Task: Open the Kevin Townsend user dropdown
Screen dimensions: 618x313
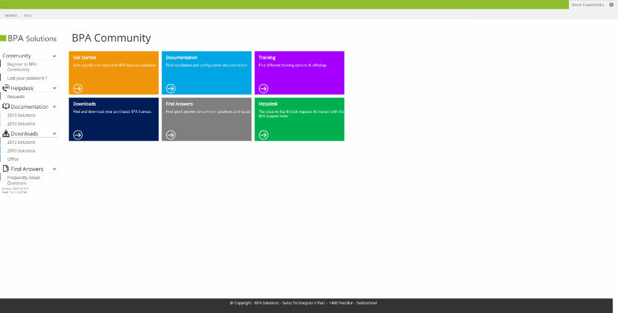Action: [588, 5]
